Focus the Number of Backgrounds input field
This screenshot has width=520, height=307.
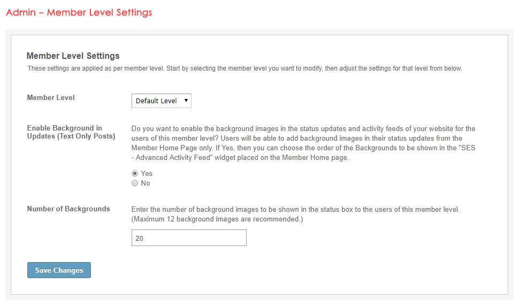(x=189, y=238)
